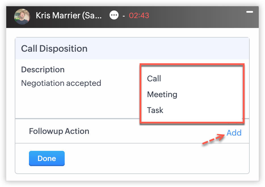This screenshot has width=265, height=187.
Task: Pick Task in the followup dropdown
Action: 155,110
